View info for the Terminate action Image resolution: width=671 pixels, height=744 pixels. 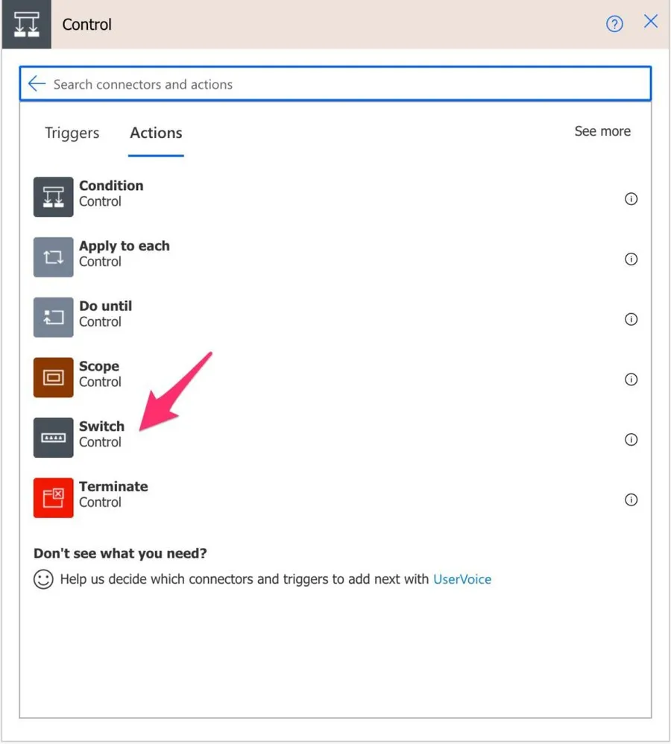point(631,499)
